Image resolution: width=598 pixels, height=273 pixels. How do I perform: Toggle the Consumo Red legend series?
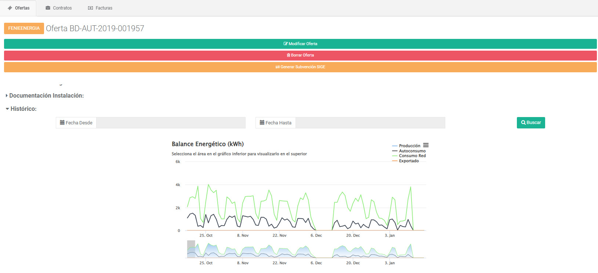click(x=409, y=156)
